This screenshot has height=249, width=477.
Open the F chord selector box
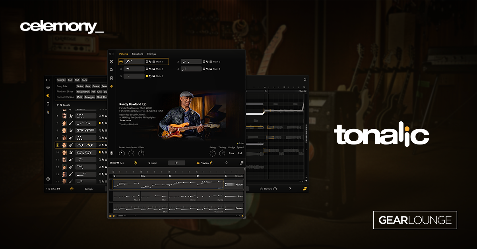coord(177,163)
